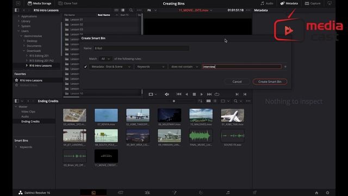Switch to the Cut page icon

pos(121,193)
